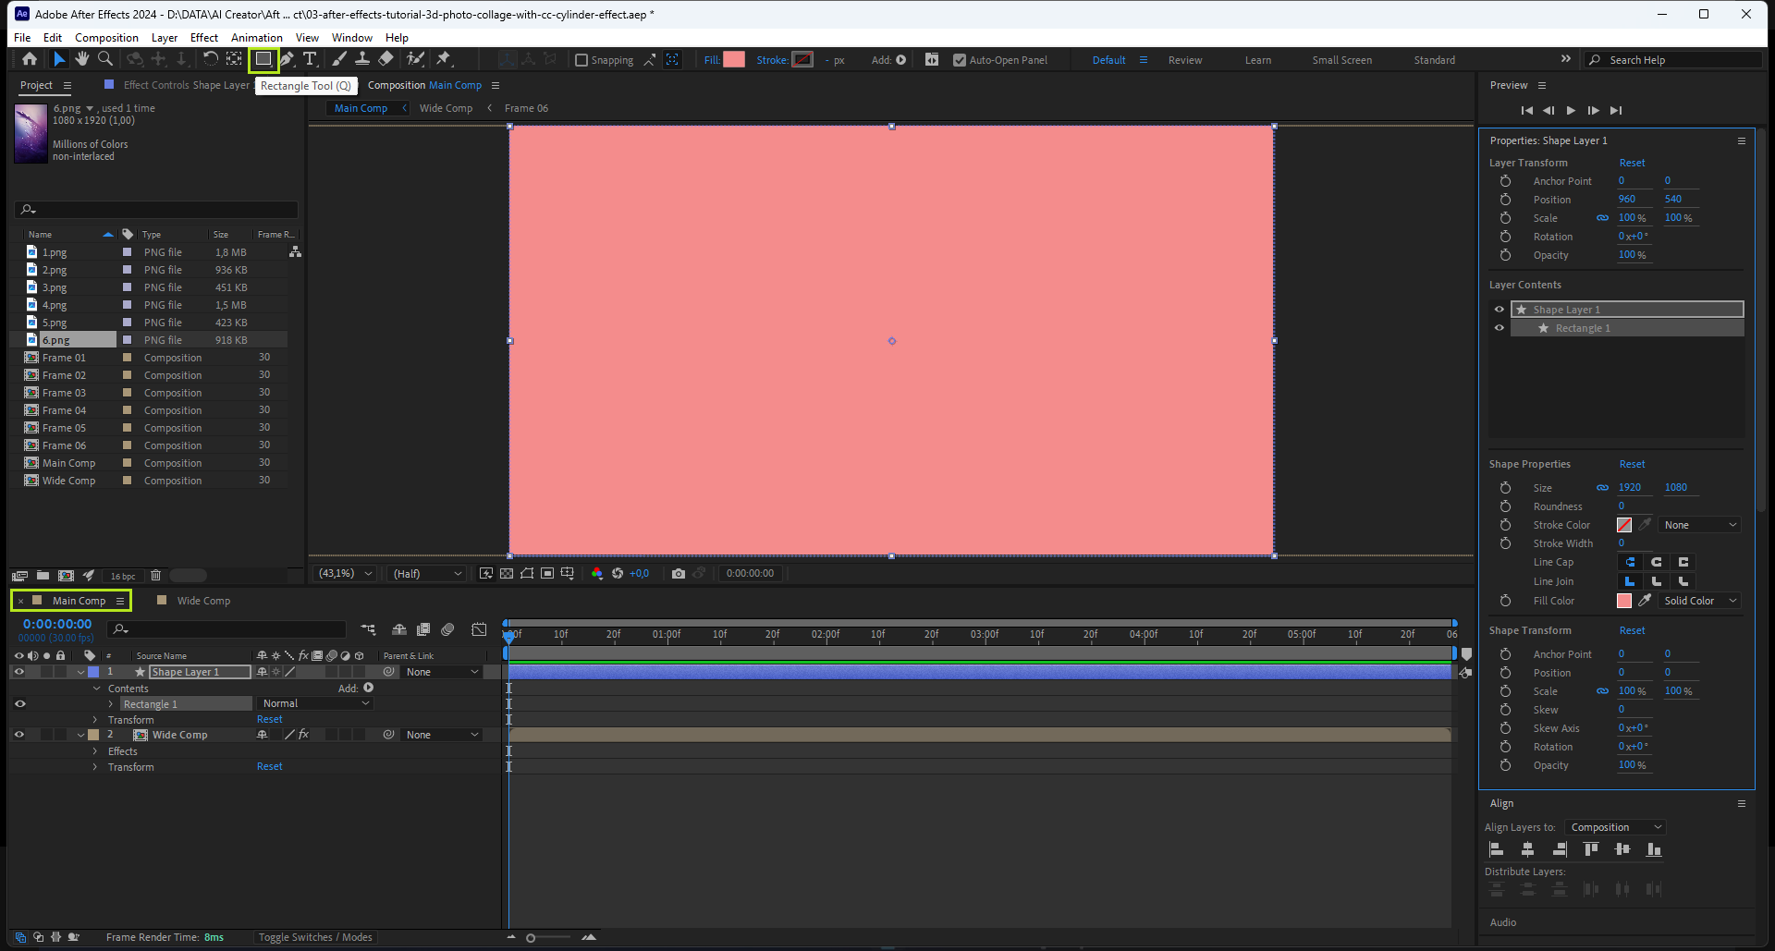Open the Align Layers to Composition dropdown

(1616, 827)
